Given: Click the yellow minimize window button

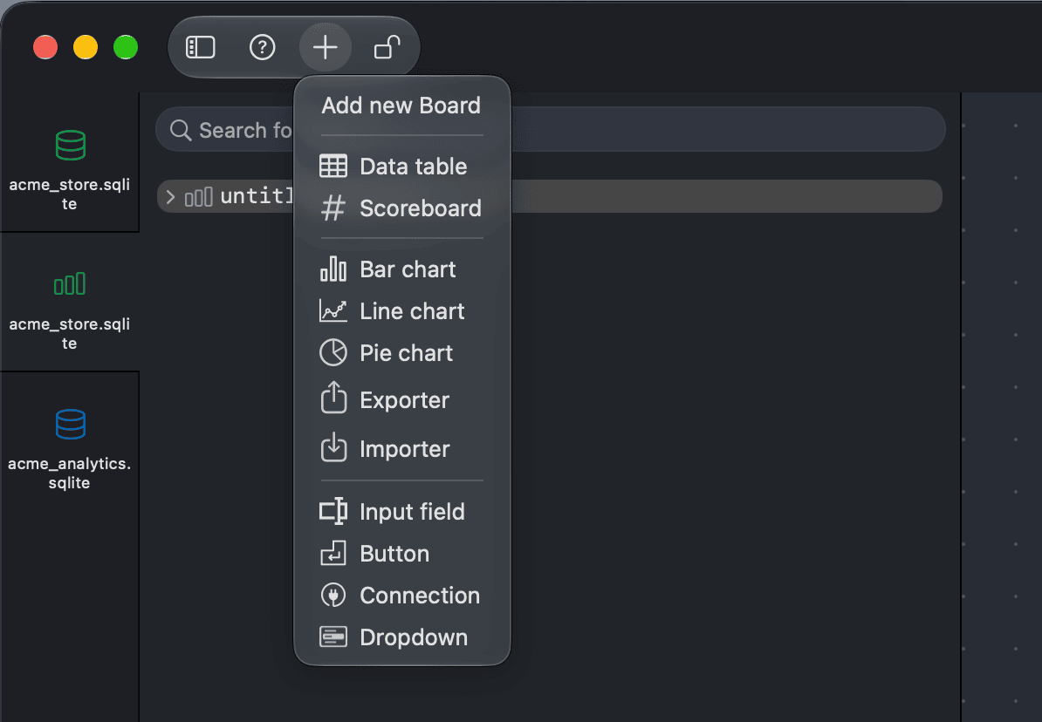Looking at the screenshot, I should click(86, 47).
